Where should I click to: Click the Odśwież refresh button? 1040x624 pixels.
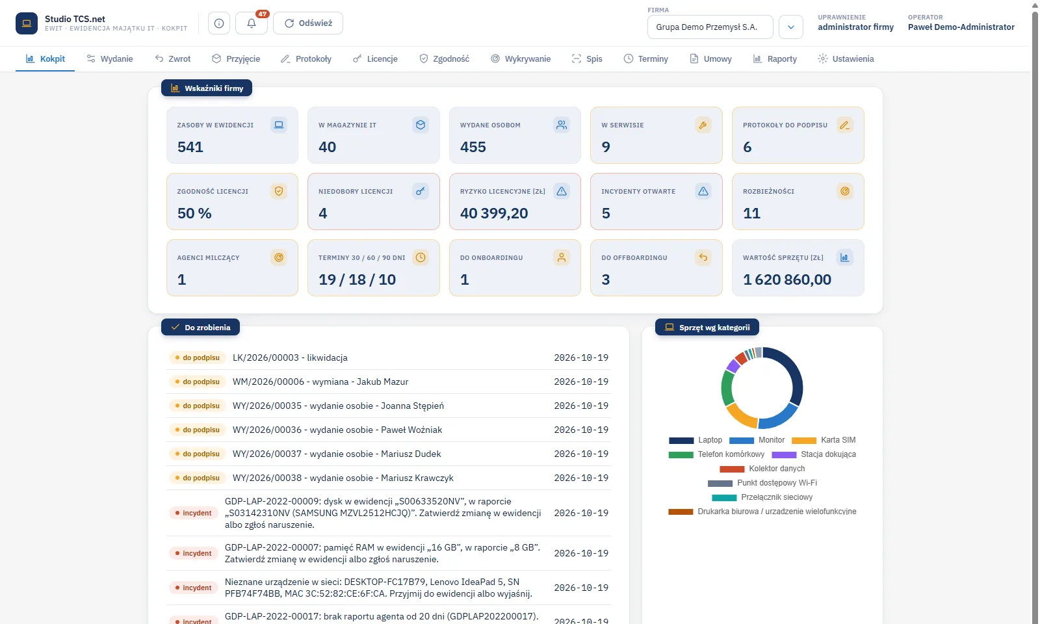click(x=308, y=23)
